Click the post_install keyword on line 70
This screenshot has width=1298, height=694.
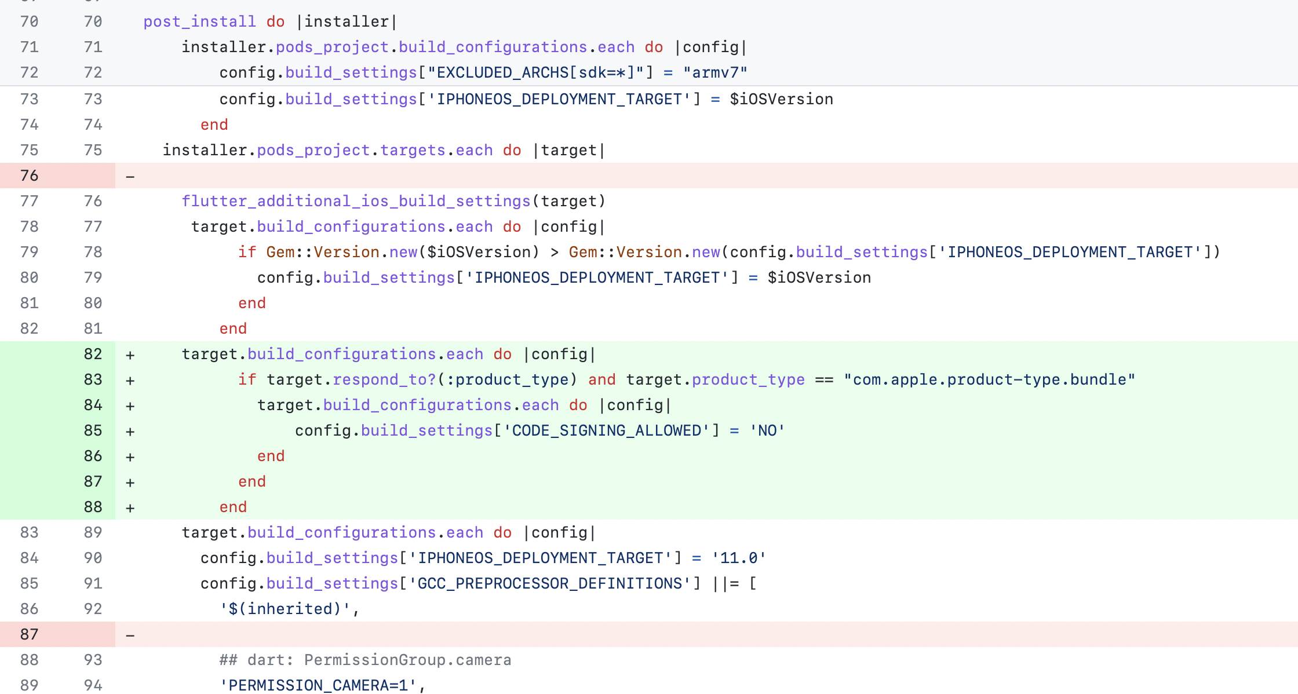200,21
